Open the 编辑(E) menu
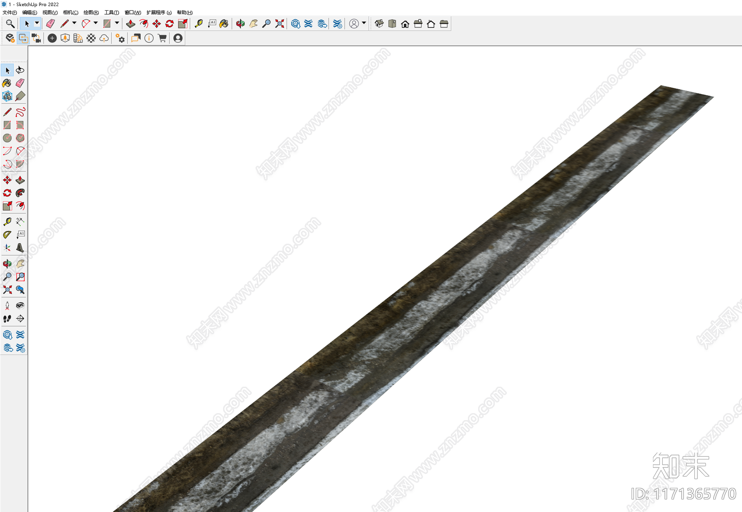Viewport: 742px width, 512px height. (x=30, y=13)
